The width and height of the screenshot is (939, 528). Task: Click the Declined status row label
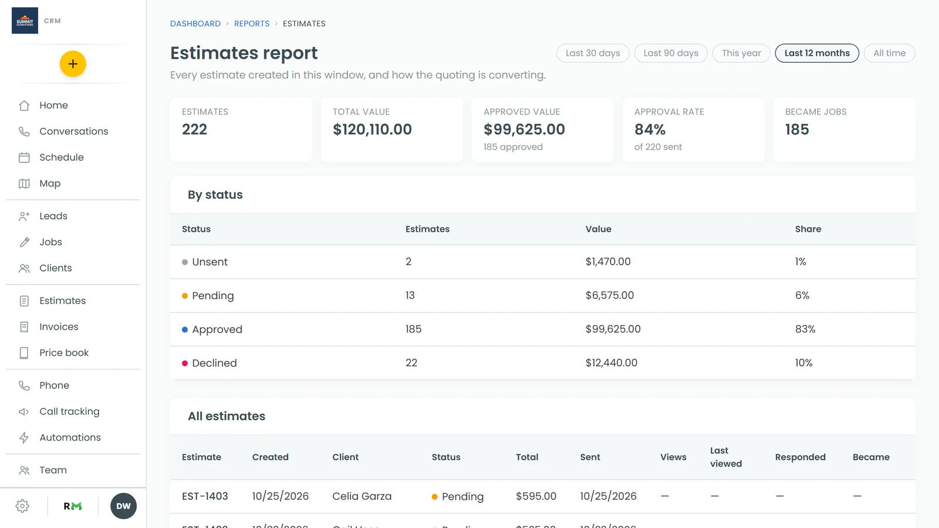click(x=214, y=363)
